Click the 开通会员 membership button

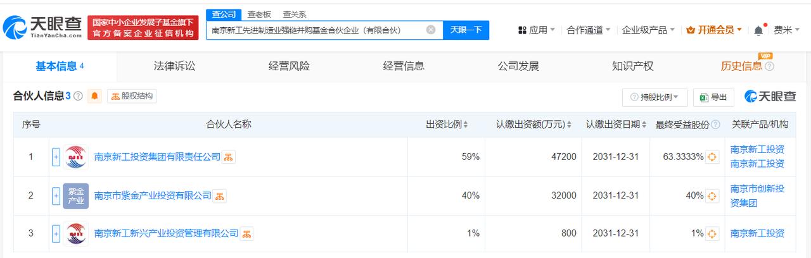(714, 30)
